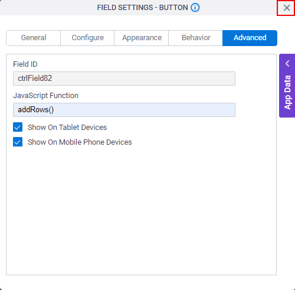
Task: Go to the Appearance tab
Action: tap(142, 38)
